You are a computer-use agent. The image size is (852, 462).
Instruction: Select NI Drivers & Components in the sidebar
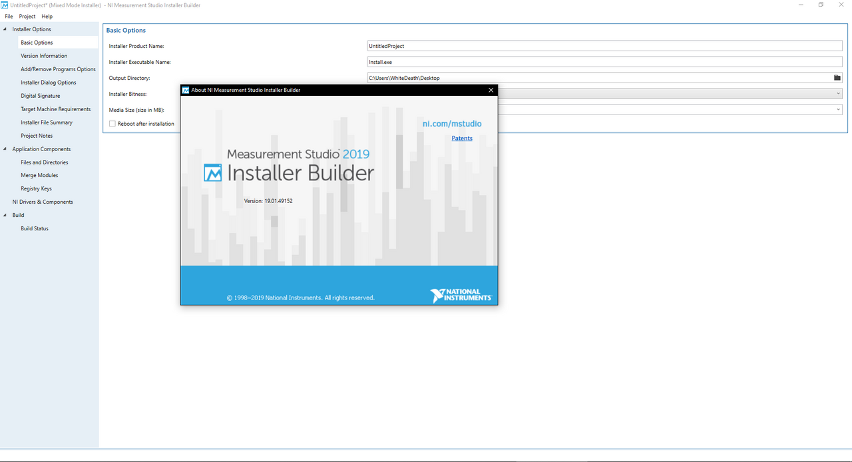click(43, 202)
